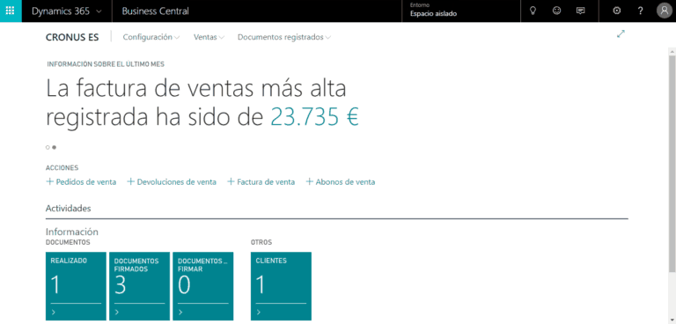Create new Pedidos de venta
676x324 pixels.
pos(81,182)
